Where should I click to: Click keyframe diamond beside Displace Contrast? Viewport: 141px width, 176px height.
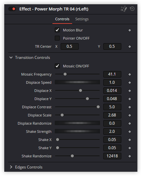[130, 107]
